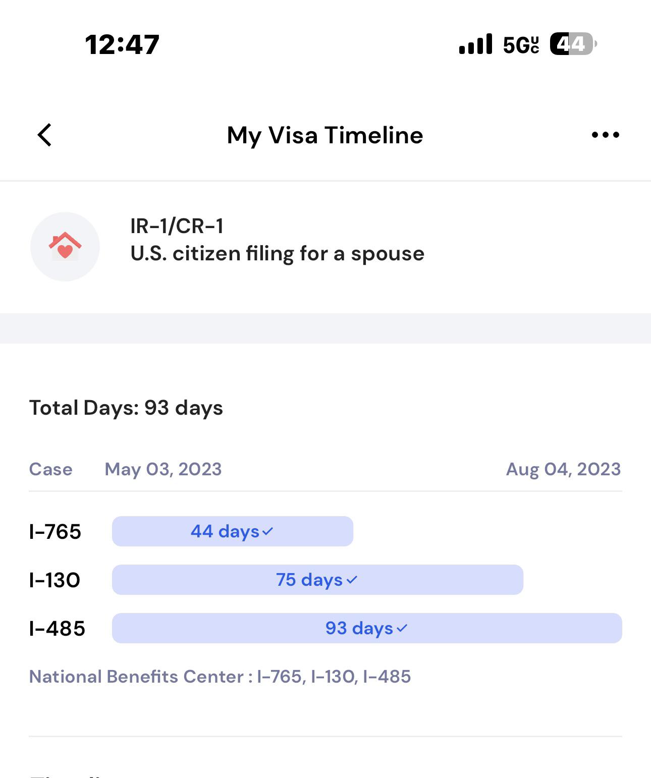This screenshot has height=778, width=651.
Task: Tap the back arrow icon
Action: (45, 135)
